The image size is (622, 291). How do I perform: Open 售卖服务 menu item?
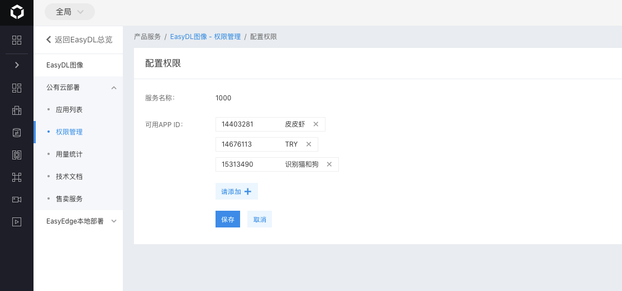pos(69,198)
